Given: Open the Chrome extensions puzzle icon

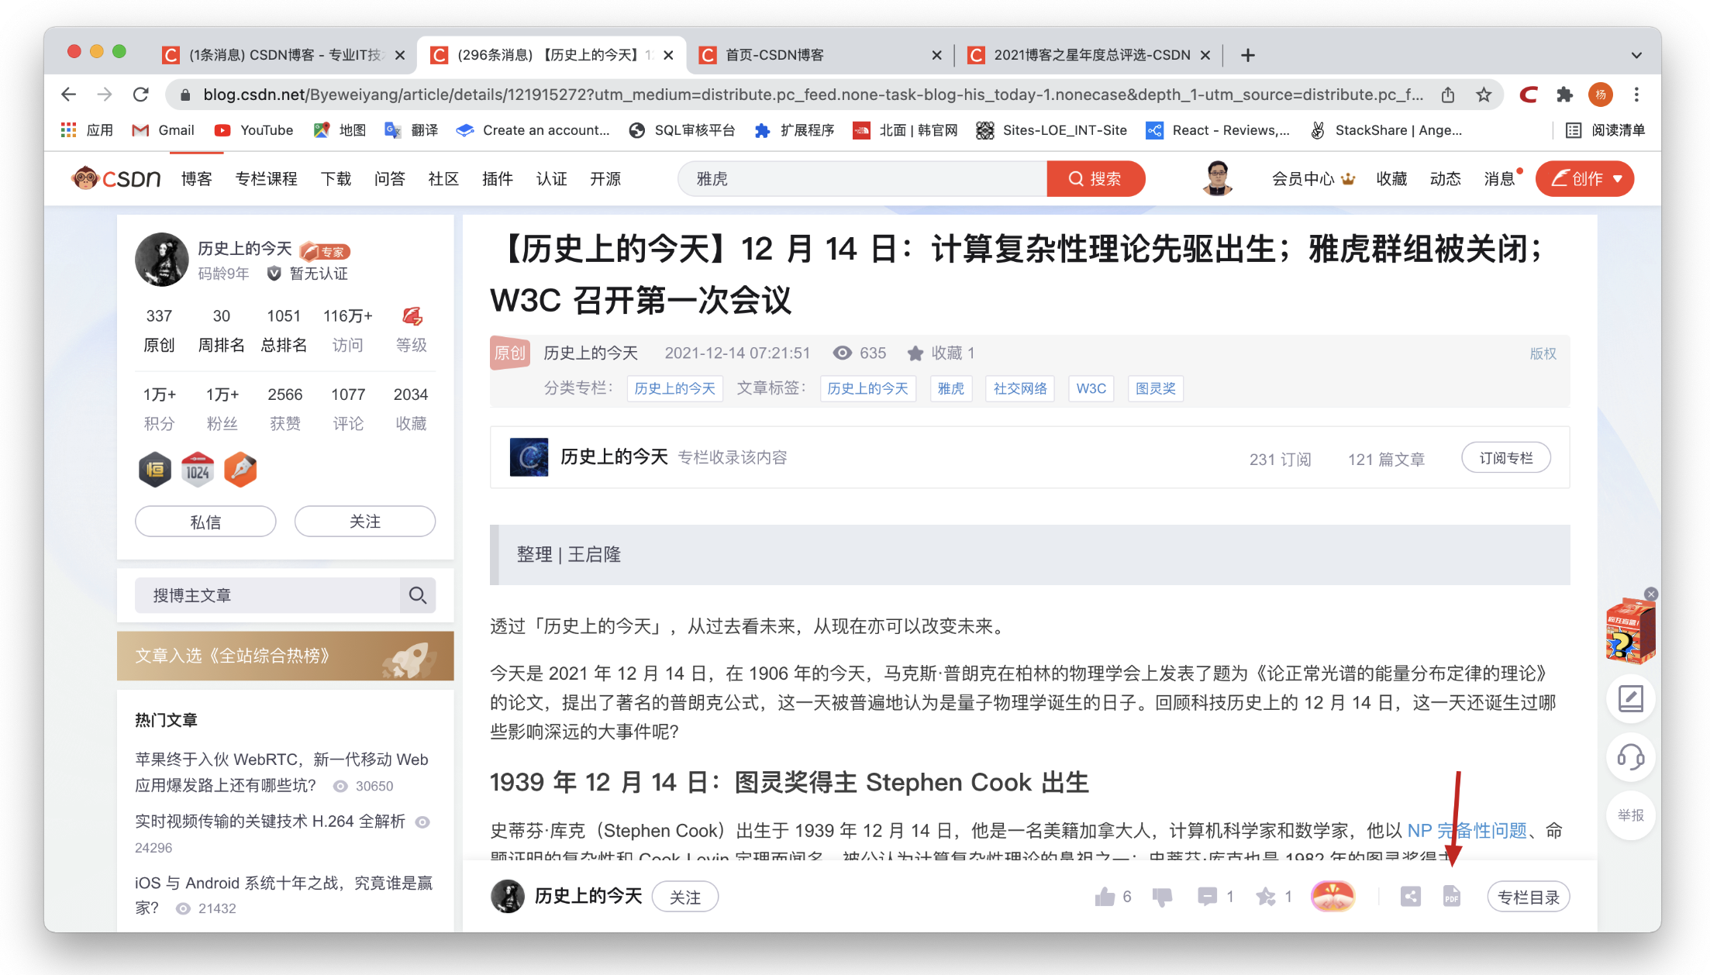Looking at the screenshot, I should [x=1564, y=95].
